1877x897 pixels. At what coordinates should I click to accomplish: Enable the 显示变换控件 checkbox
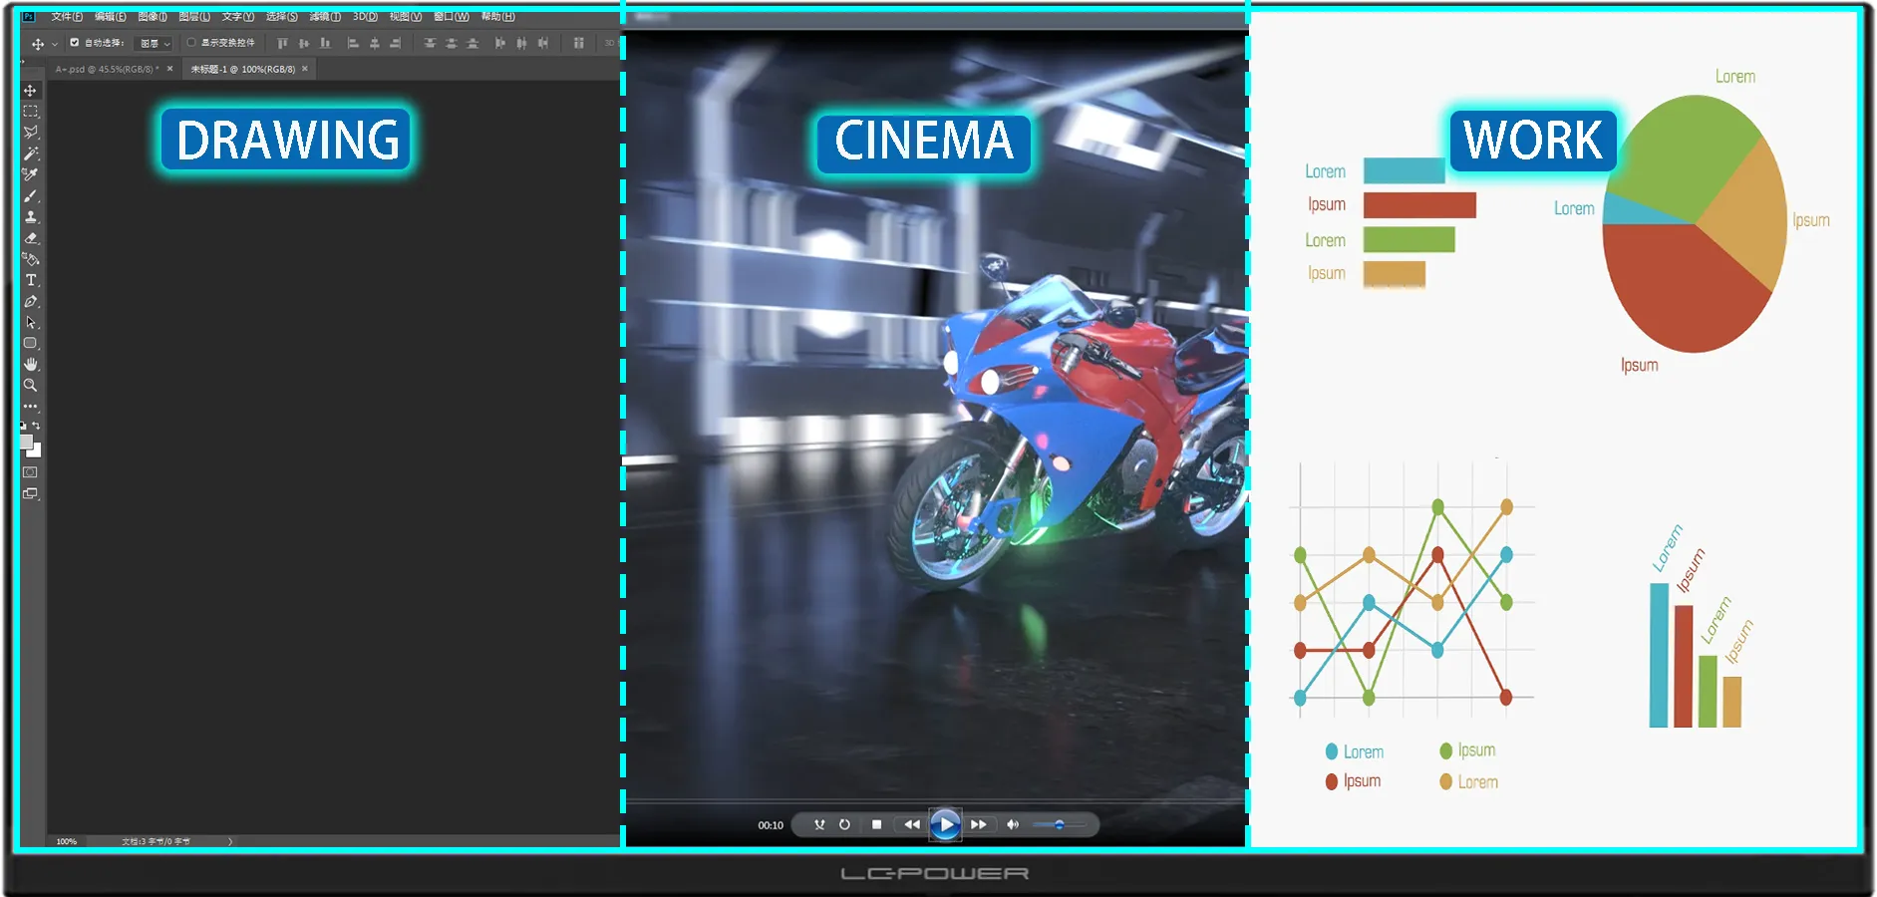[191, 43]
